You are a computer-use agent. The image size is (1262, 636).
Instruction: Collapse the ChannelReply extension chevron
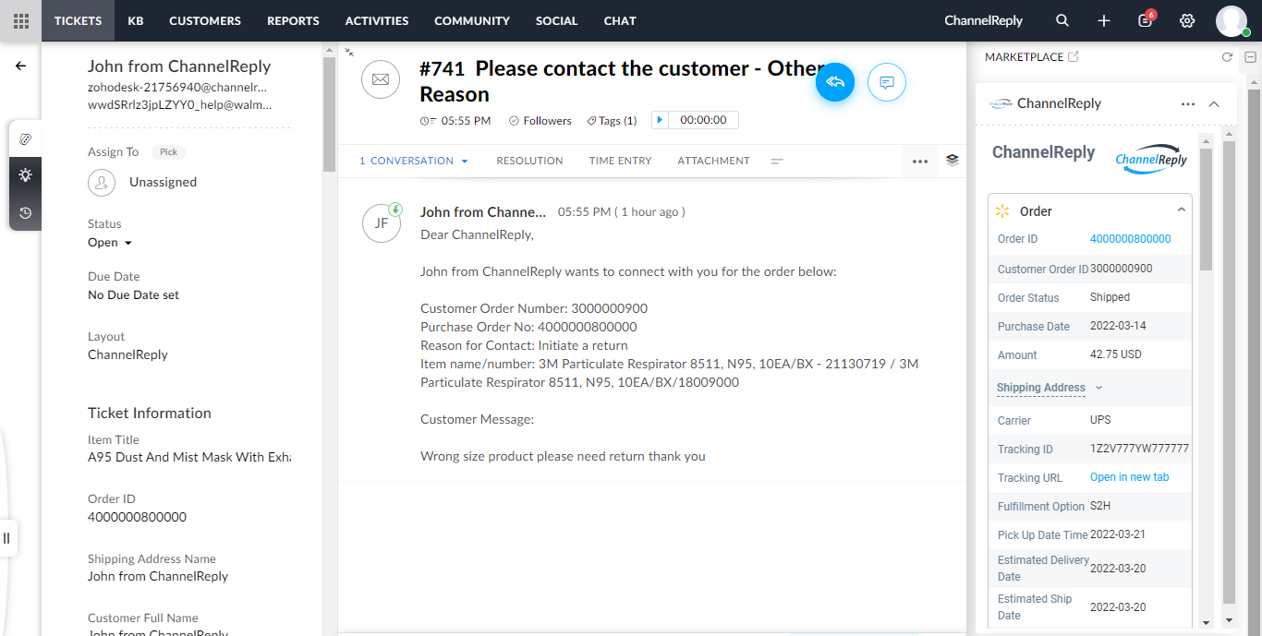[1214, 103]
